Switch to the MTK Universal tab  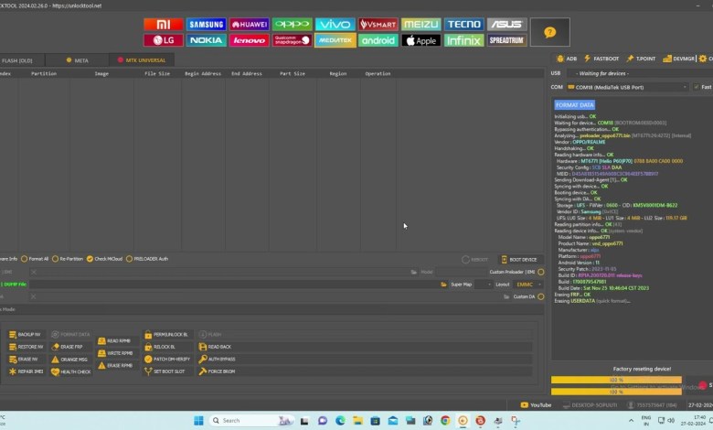click(x=134, y=59)
